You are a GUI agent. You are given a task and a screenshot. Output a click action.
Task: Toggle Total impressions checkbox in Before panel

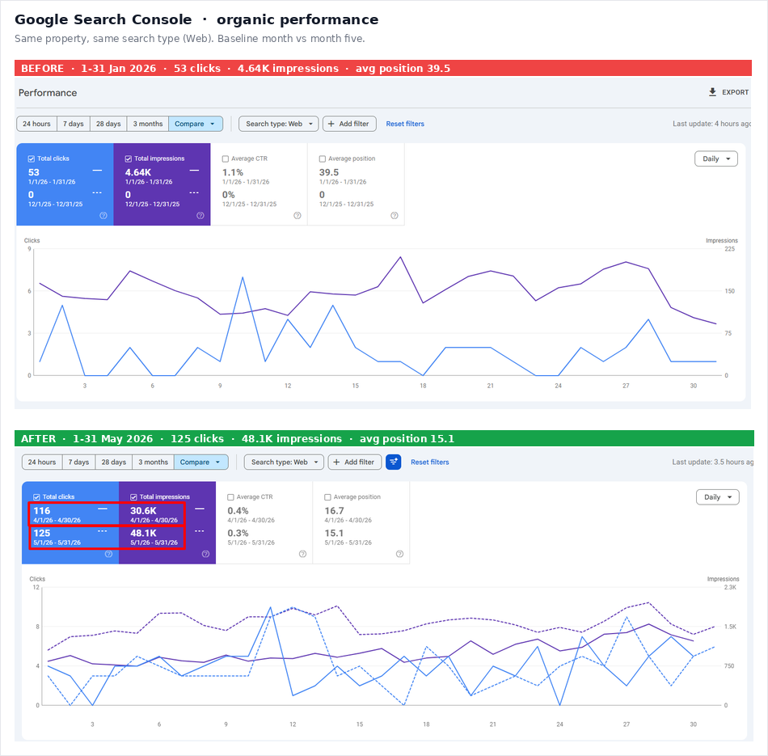pos(129,158)
